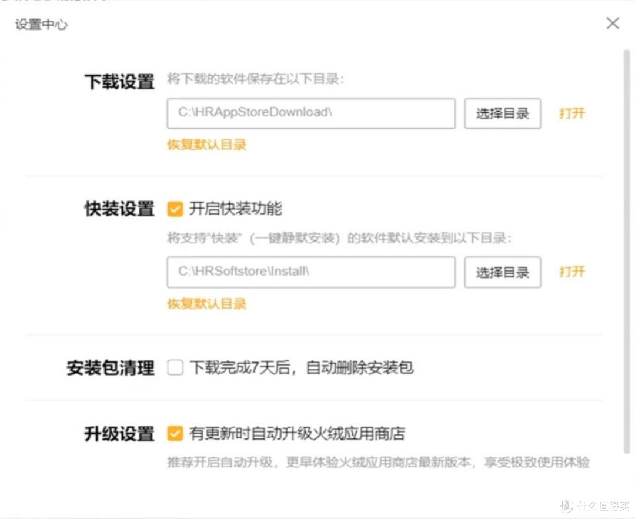Enable auto-delete of installers after 7 days
Image resolution: width=635 pixels, height=519 pixels.
tap(175, 367)
